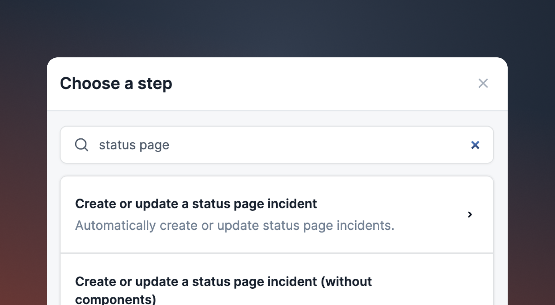Click the right-pointing arrow on incident step
Image resolution: width=555 pixels, height=305 pixels.
click(470, 215)
